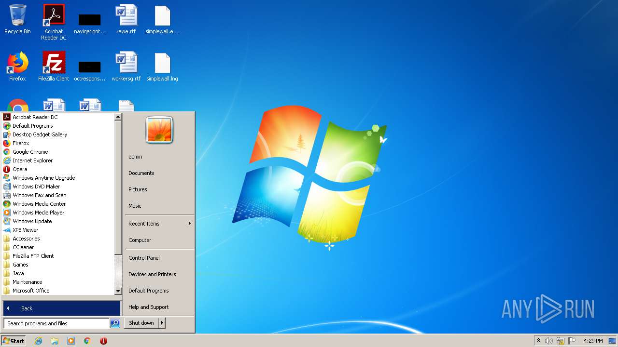
Task: Select the simplewall.e… file on desktop
Action: click(x=162, y=19)
